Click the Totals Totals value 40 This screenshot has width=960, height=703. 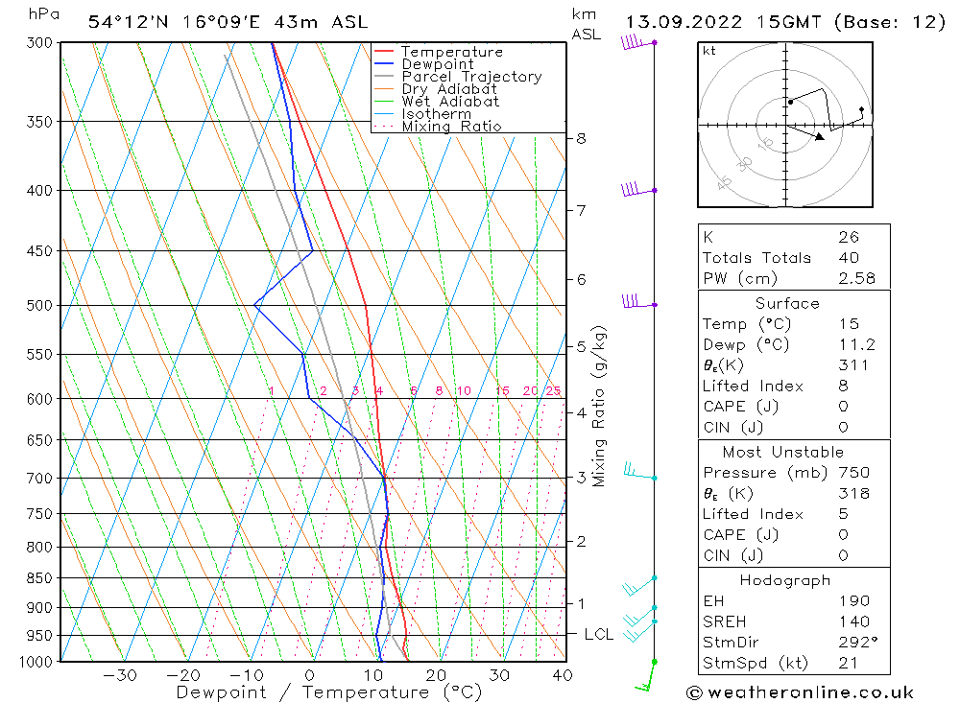tap(850, 258)
